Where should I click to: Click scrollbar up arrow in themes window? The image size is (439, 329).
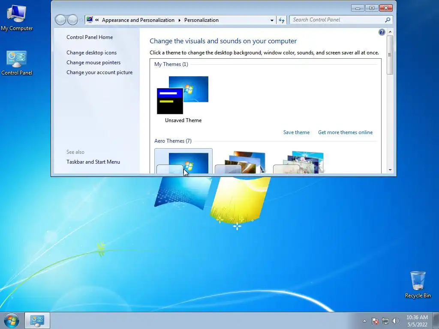pyautogui.click(x=390, y=32)
